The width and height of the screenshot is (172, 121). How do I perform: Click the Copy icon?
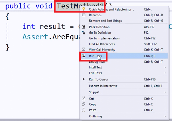(83, 104)
